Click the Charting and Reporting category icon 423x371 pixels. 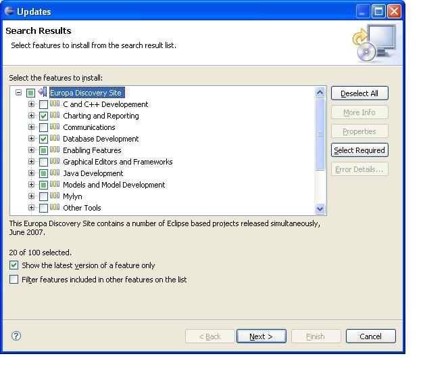(x=55, y=116)
